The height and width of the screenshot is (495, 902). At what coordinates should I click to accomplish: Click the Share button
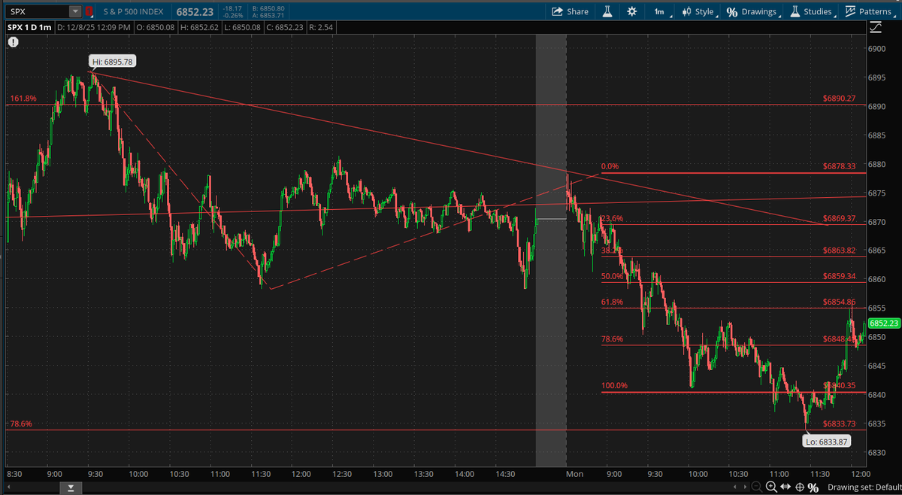(570, 11)
